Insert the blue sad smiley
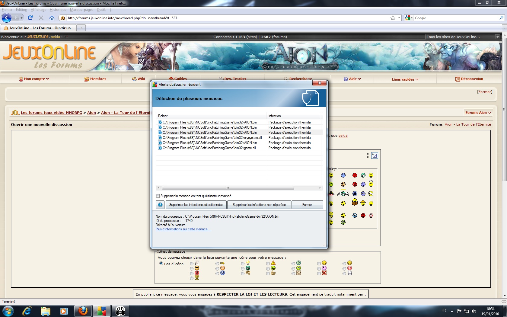 pos(343,175)
